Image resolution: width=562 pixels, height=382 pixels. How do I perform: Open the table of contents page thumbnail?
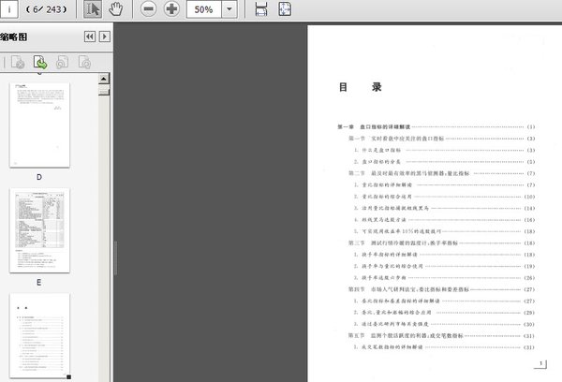pyautogui.click(x=39, y=336)
